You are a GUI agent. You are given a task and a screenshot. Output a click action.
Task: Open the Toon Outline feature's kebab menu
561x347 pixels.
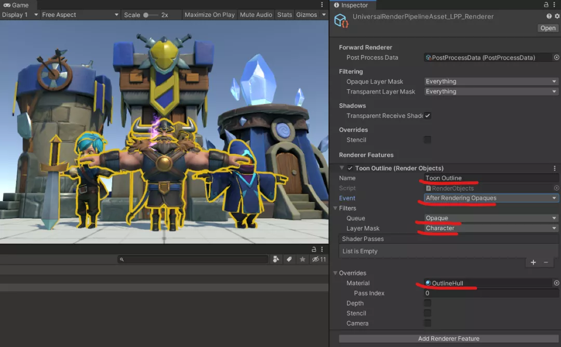tap(554, 168)
